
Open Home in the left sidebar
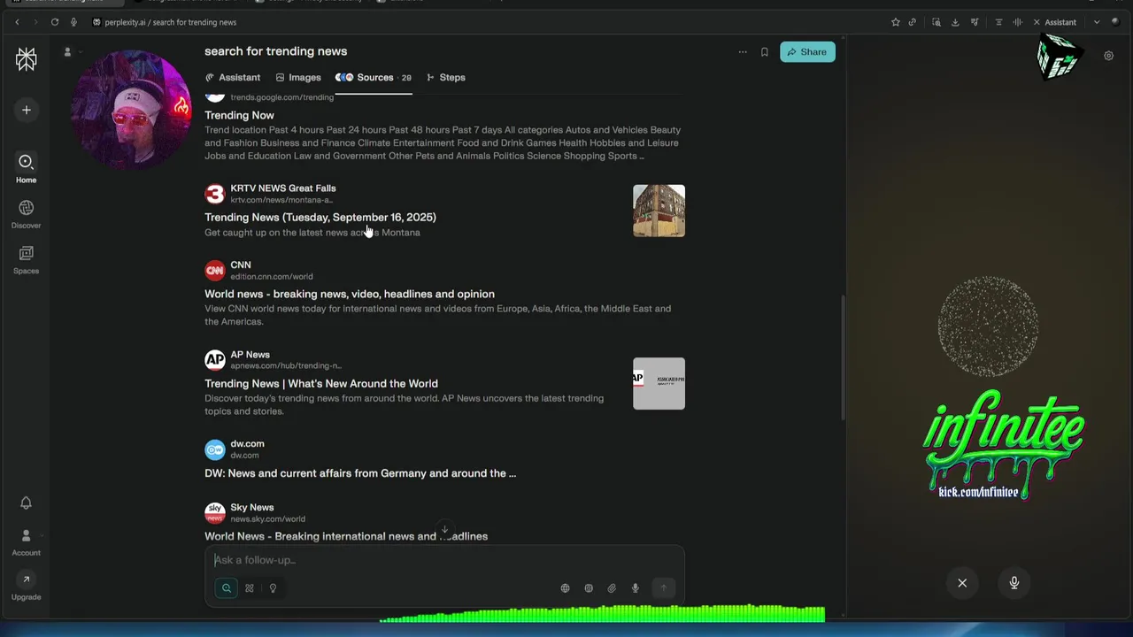[x=26, y=167]
